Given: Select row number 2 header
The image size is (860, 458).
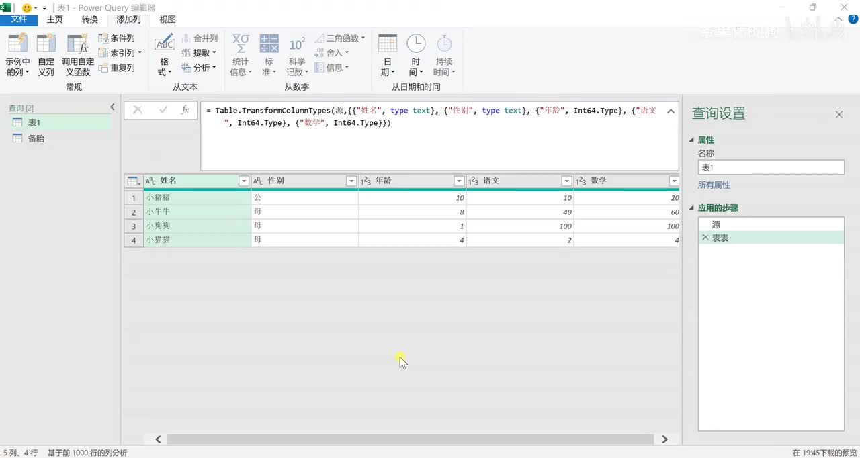Looking at the screenshot, I should (134, 212).
